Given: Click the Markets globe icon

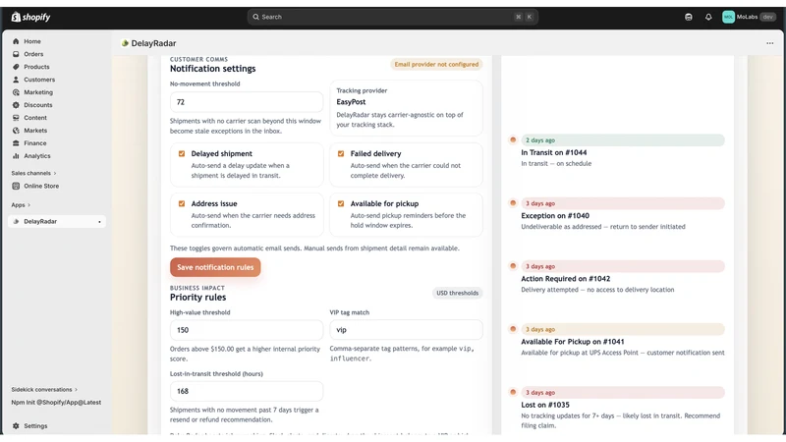Looking at the screenshot, I should 16,131.
